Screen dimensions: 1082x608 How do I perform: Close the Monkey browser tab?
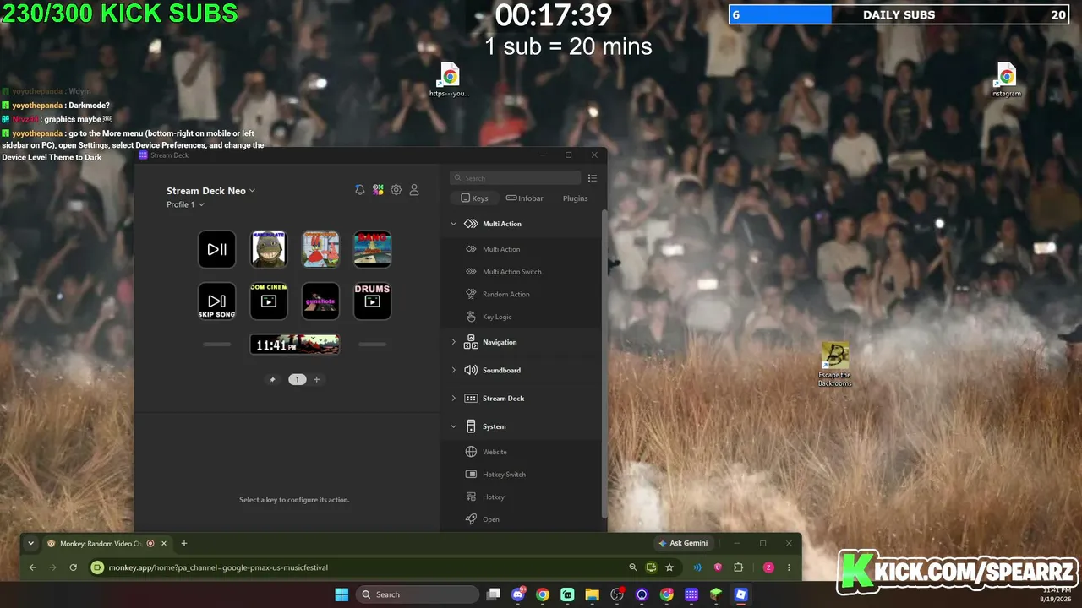point(164,543)
